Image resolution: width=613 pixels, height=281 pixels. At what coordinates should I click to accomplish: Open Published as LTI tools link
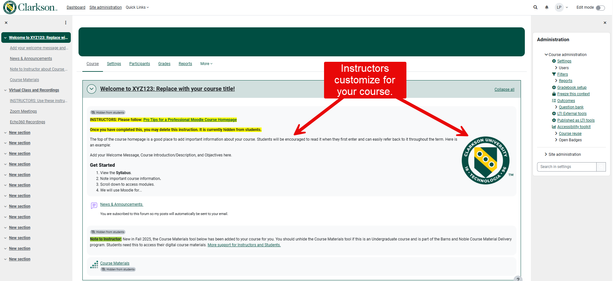click(576, 120)
